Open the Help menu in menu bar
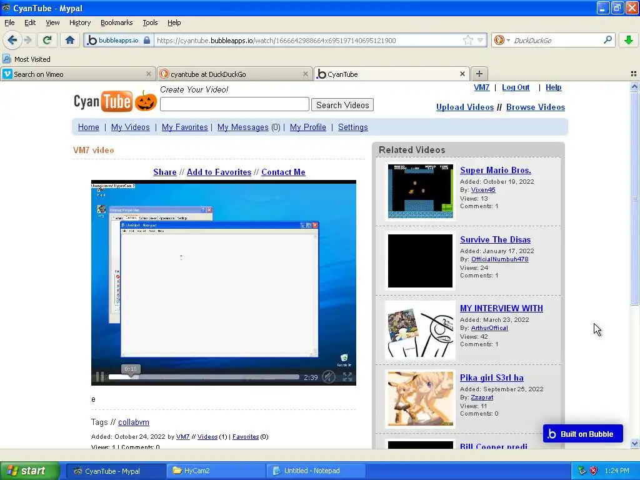 [x=174, y=22]
